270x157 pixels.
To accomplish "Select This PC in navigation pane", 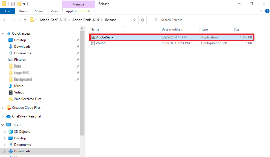I will point(17,125).
